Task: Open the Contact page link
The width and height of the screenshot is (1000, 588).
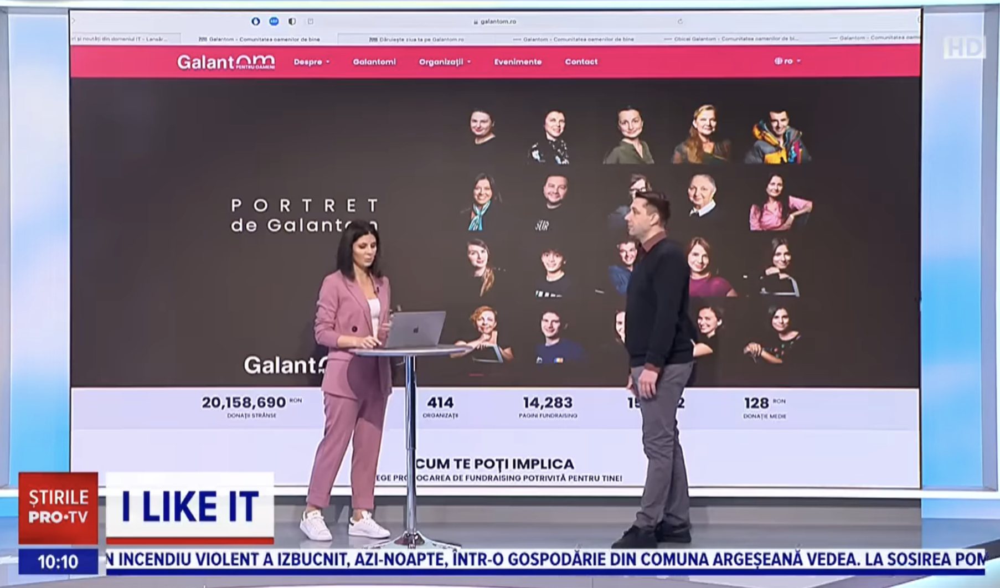Action: [581, 62]
